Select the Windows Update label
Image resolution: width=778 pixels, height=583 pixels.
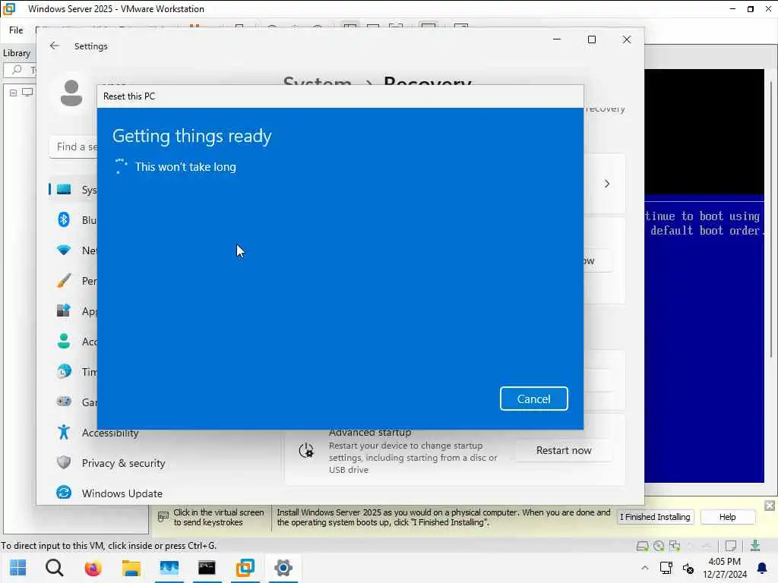122,493
